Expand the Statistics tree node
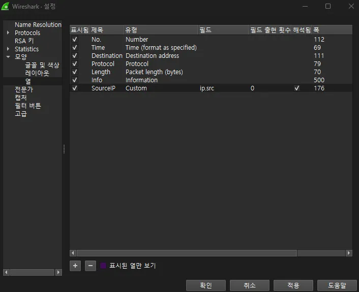 pos(8,49)
